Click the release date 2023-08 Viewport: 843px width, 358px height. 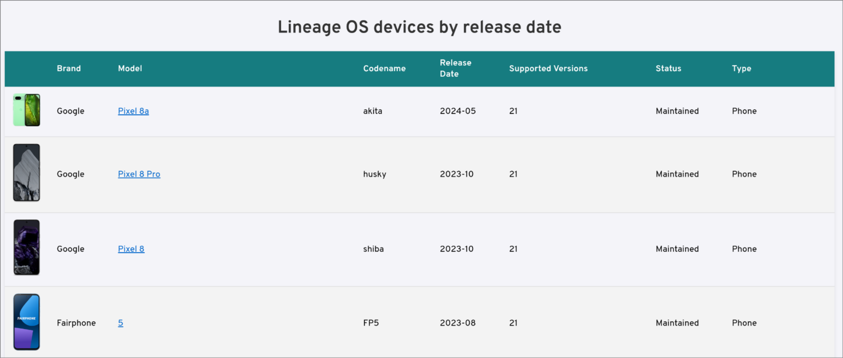[458, 323]
